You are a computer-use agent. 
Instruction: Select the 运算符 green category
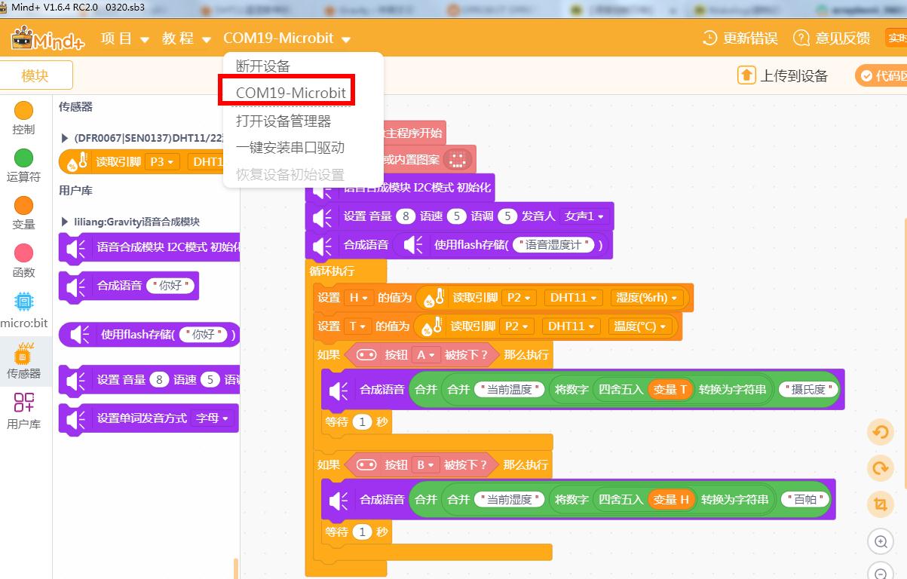pos(24,158)
